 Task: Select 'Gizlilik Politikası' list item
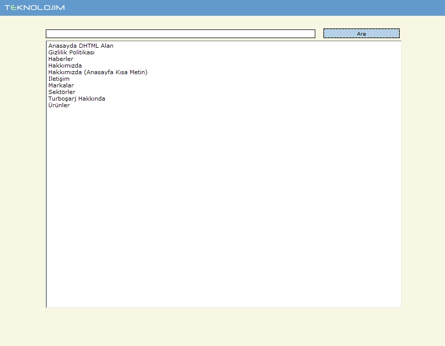pos(71,52)
